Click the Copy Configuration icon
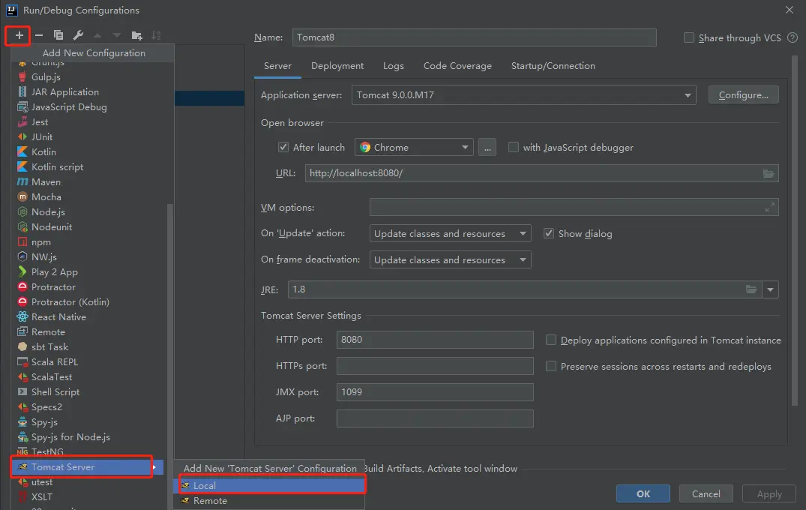This screenshot has height=510, width=806. click(58, 35)
